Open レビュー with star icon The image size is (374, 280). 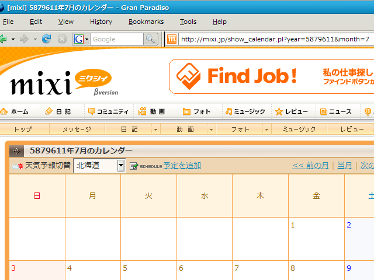291,111
